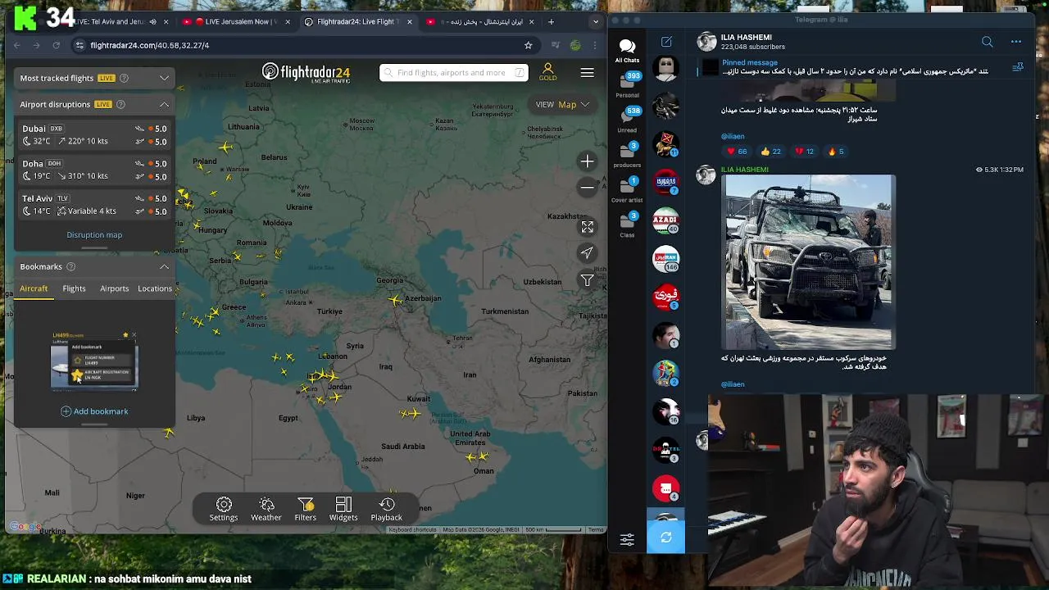Open the map filter funnel icon
This screenshot has height=590, width=1049.
tap(587, 280)
